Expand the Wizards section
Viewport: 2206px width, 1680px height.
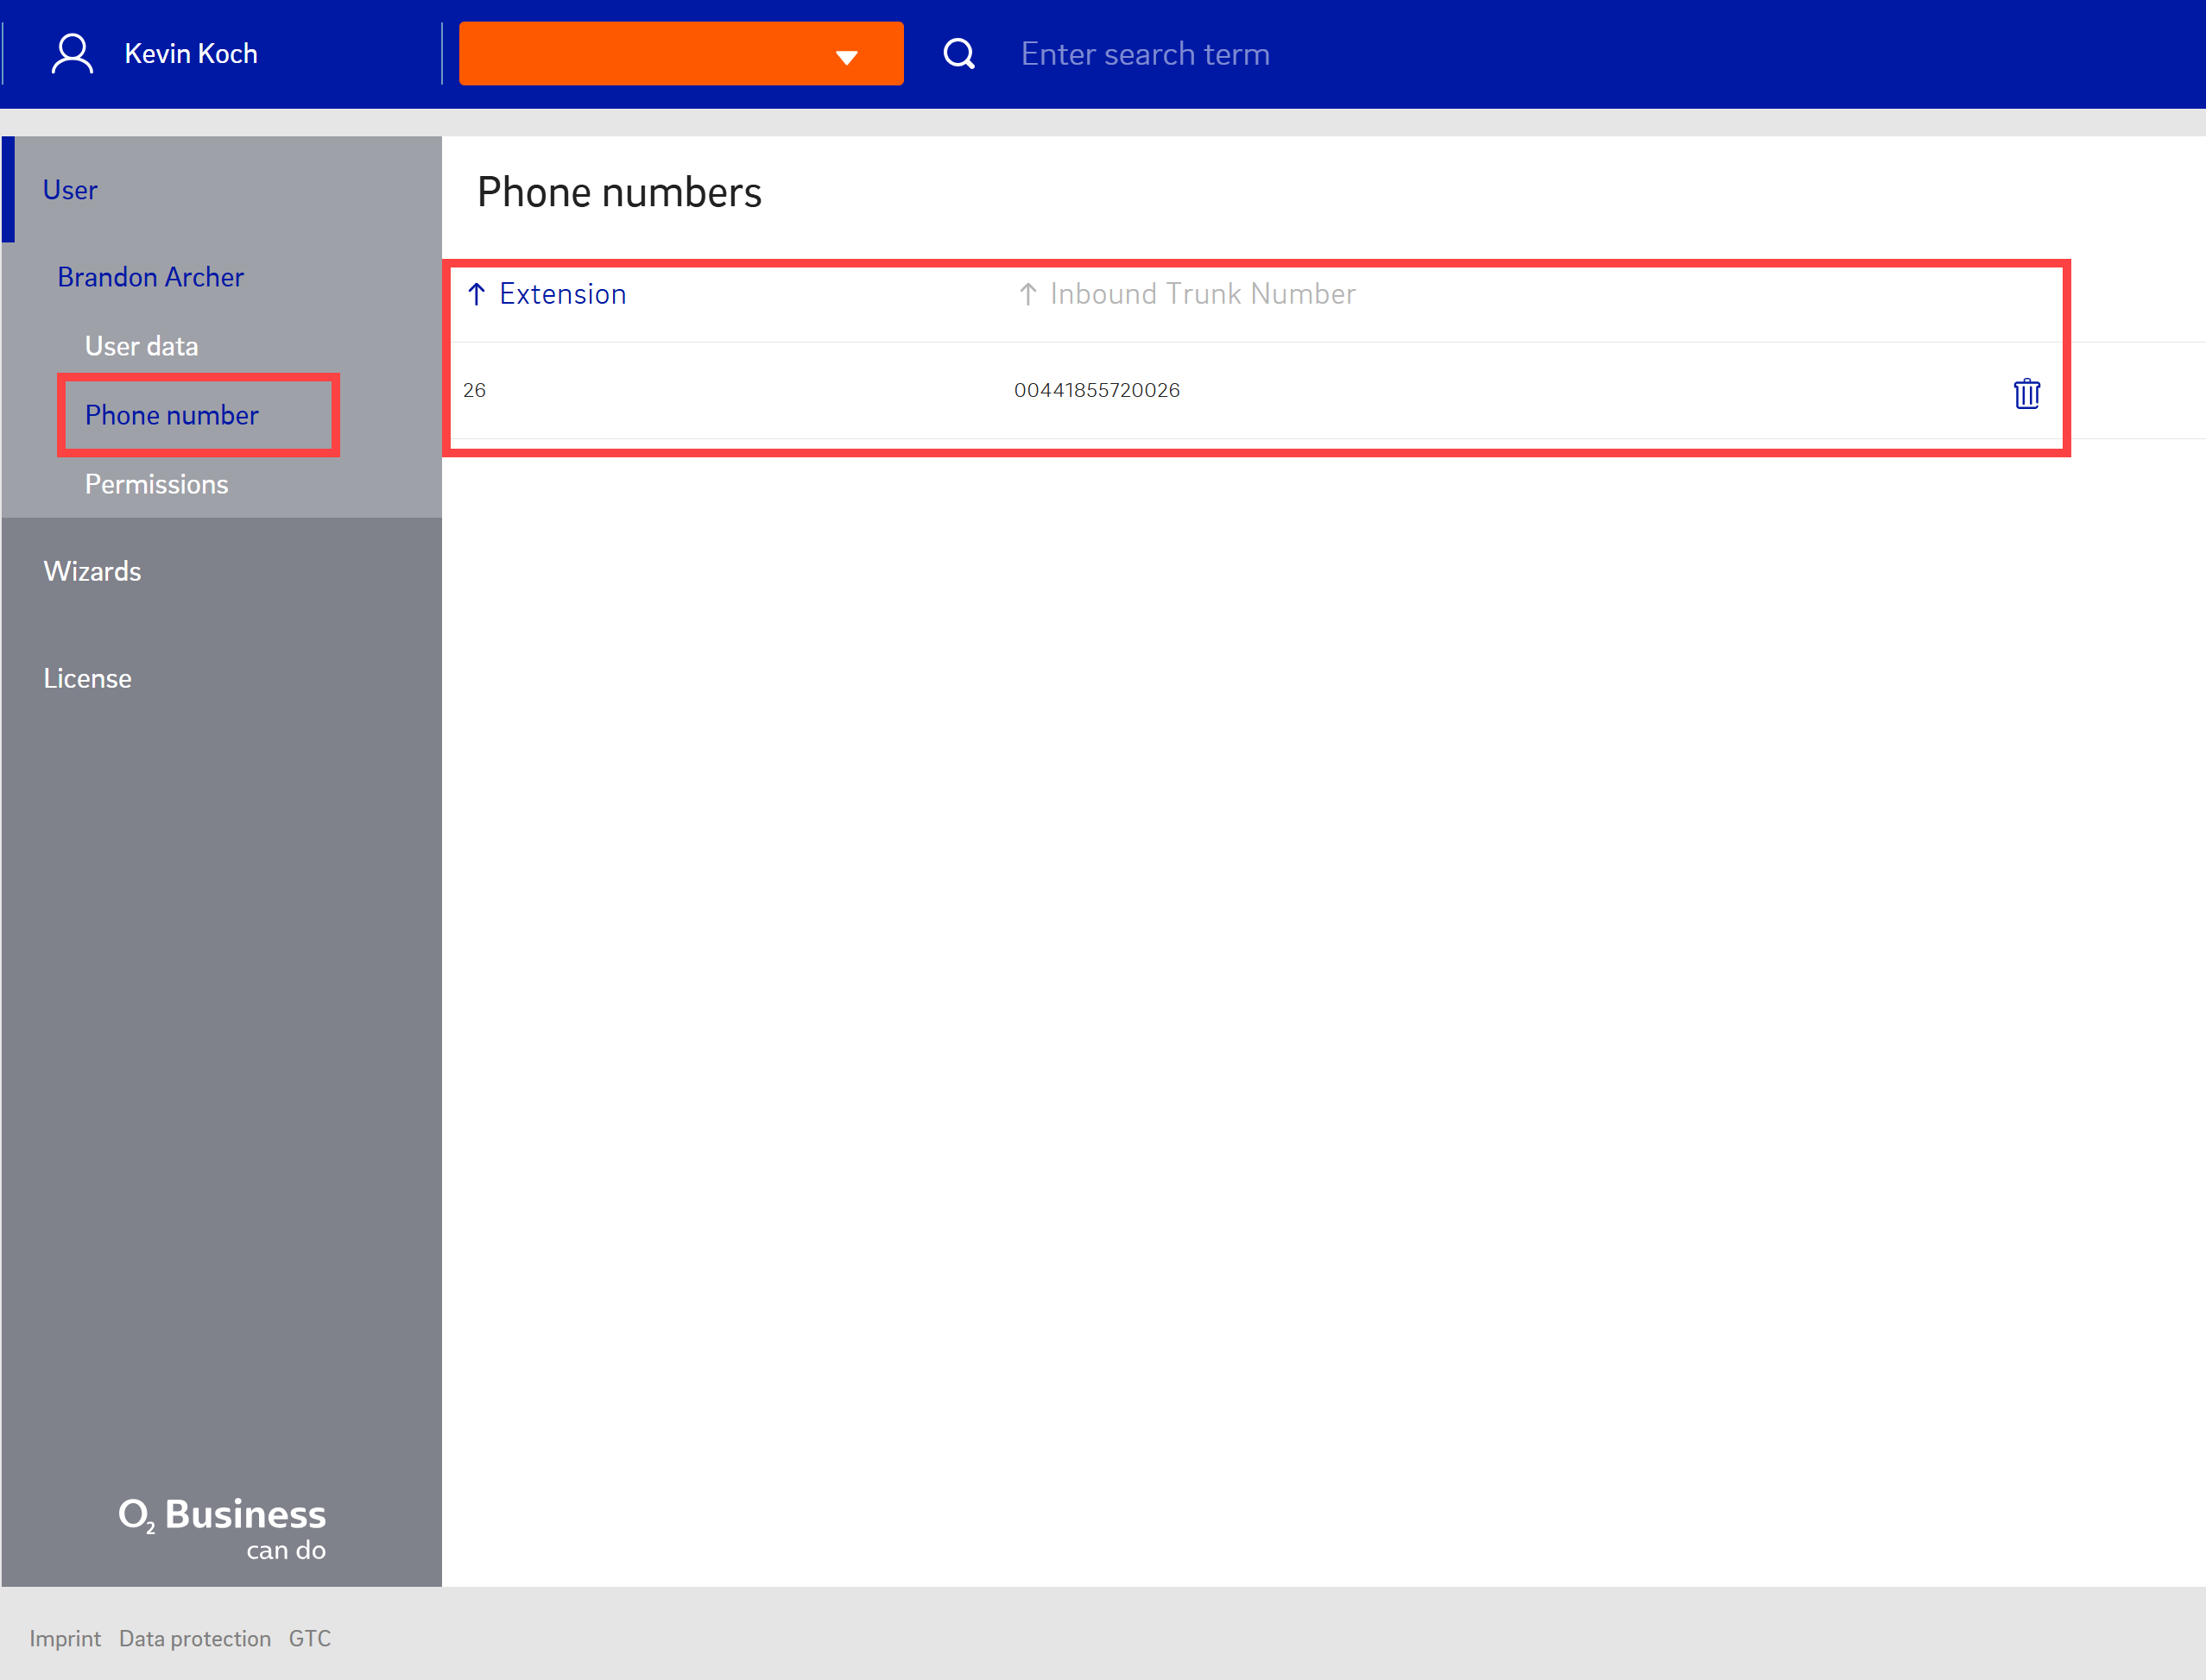click(x=92, y=571)
